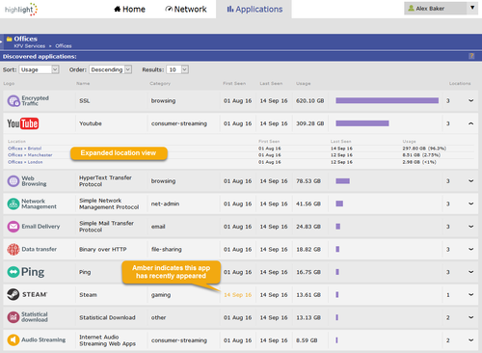Click the Category column header
482x353 pixels.
pyautogui.click(x=160, y=84)
